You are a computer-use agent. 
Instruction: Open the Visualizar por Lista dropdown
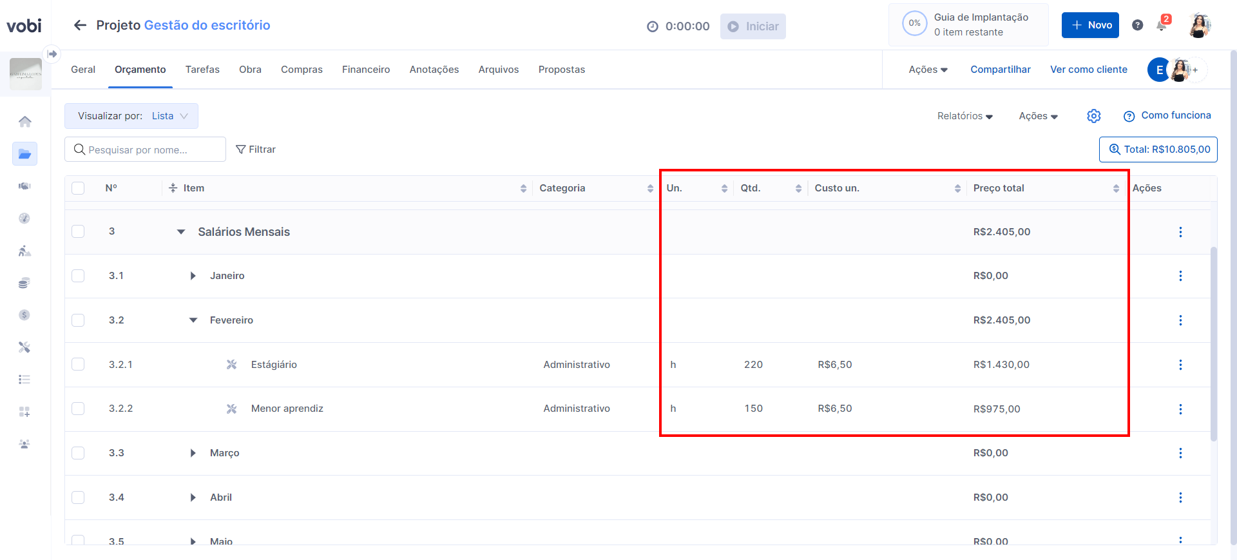pos(131,116)
